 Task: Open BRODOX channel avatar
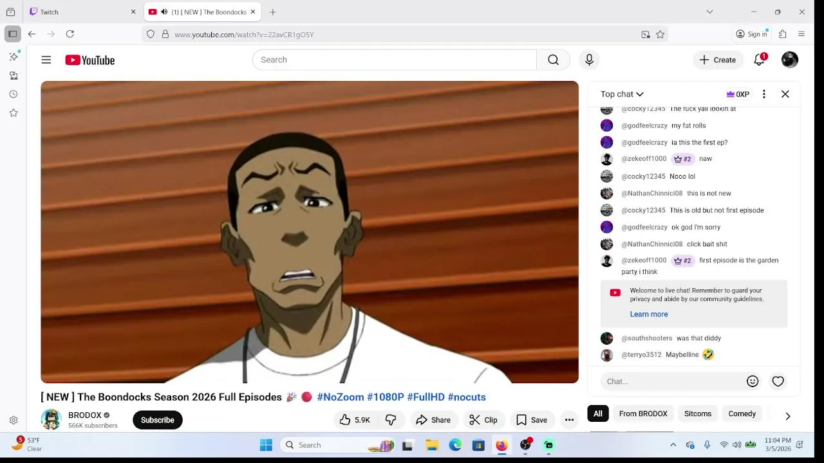(x=51, y=419)
